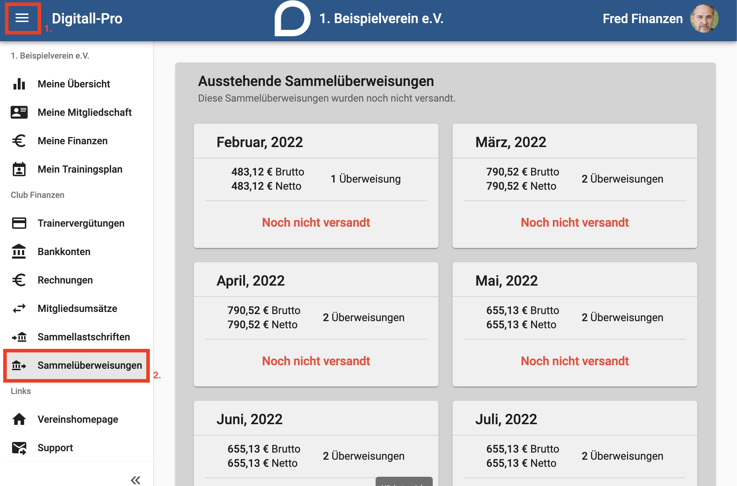This screenshot has width=737, height=486.
Task: Click Noch nicht versandt under März
Action: tap(575, 222)
